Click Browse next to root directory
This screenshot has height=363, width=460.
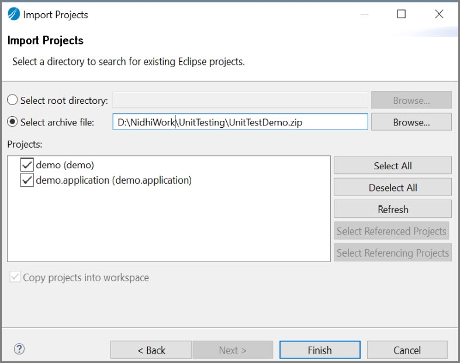(411, 100)
